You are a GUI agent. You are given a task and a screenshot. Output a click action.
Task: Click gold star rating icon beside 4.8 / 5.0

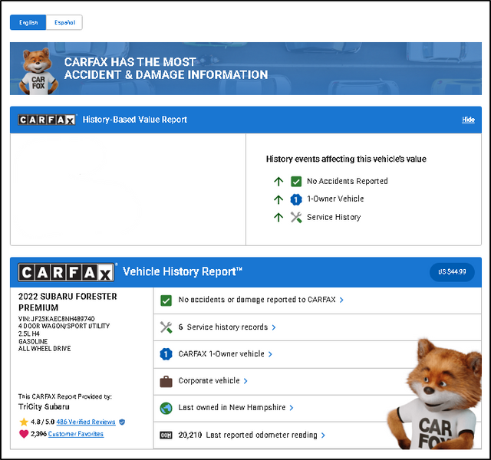[24, 422]
